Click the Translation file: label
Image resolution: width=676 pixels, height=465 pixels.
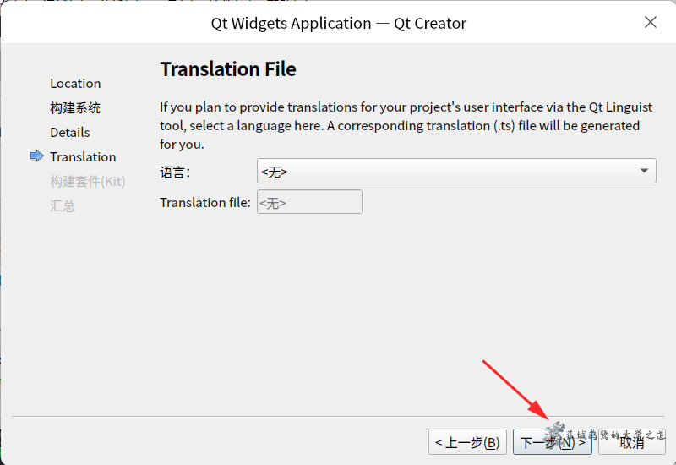tap(205, 202)
